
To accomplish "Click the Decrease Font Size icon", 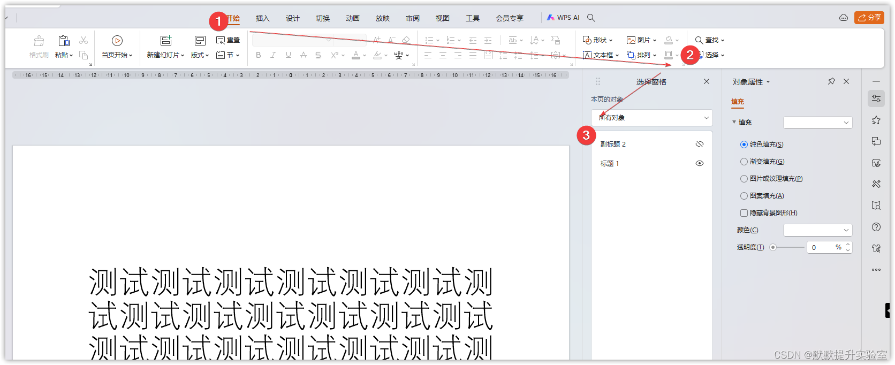I will pyautogui.click(x=391, y=40).
